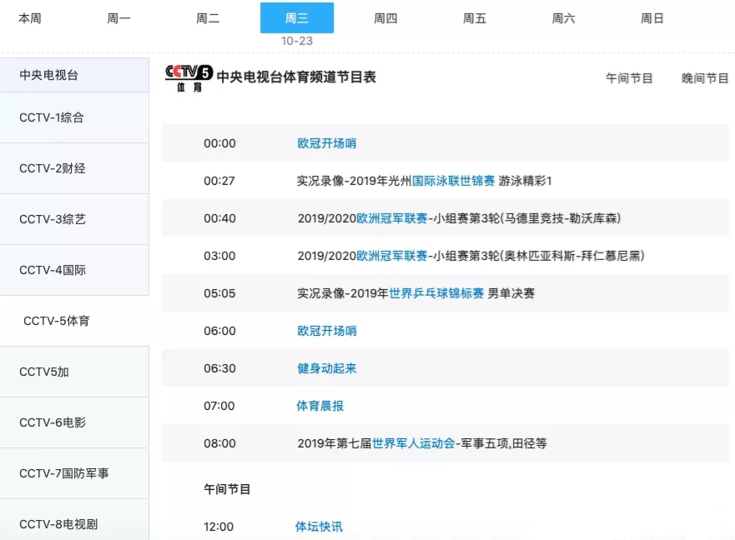Open 欧洲冠军联赛 link in the 00:40 row
Viewport: 735px width, 540px height.
(392, 218)
